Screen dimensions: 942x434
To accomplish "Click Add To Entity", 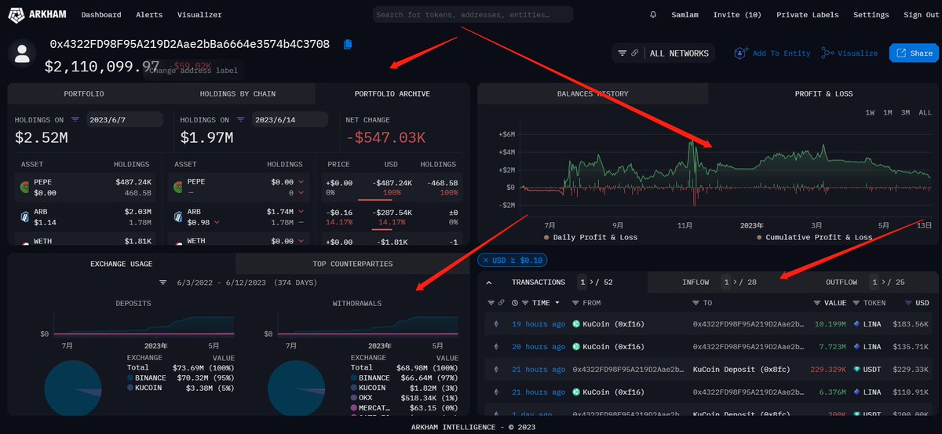I will click(x=772, y=53).
